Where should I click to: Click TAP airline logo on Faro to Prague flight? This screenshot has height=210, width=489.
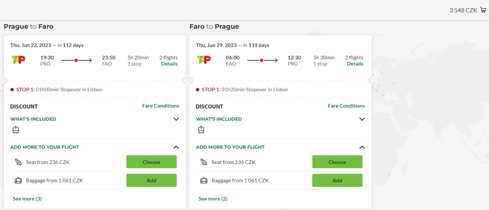(x=204, y=60)
